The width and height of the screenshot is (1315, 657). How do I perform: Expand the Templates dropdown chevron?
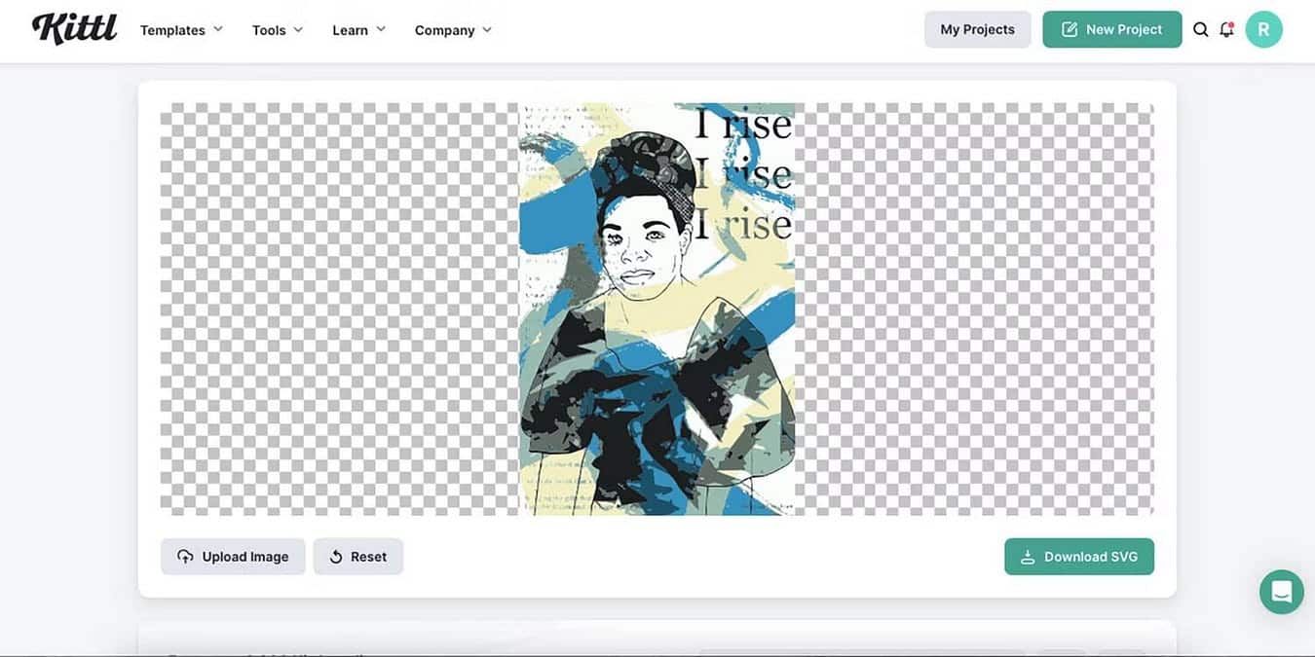click(218, 29)
